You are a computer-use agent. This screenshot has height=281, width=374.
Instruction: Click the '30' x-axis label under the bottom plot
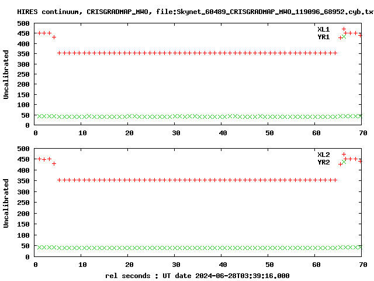pyautogui.click(x=176, y=265)
